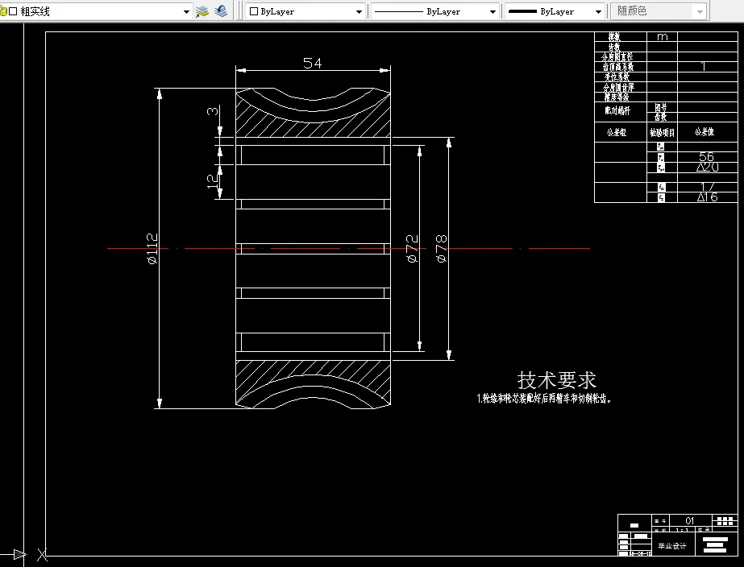Click the Δ16 value in tolerance table
The image size is (744, 567).
707,197
